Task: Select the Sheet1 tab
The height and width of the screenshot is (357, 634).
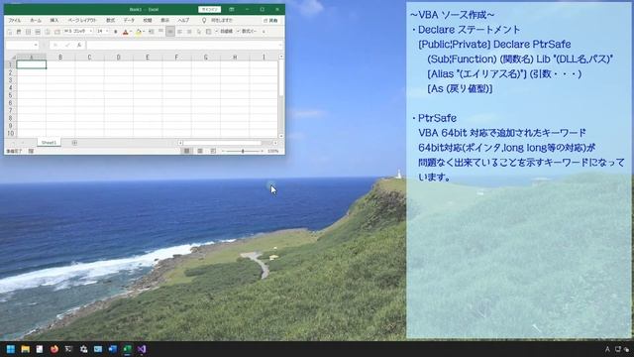Action: click(x=49, y=143)
